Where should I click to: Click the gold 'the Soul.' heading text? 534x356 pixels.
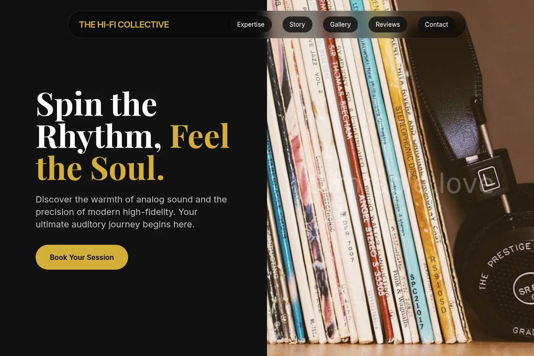(x=100, y=168)
